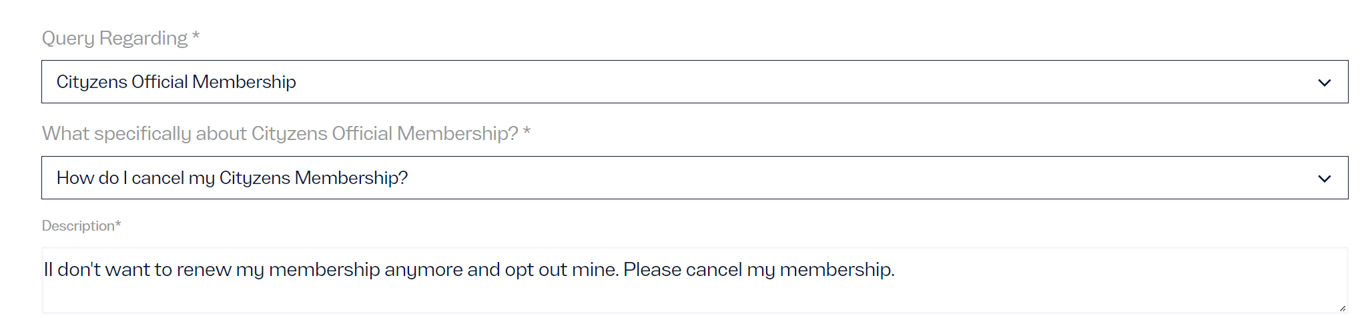Select the "Cityzens Official Membership" selected value text
1366x318 pixels.
point(176,82)
